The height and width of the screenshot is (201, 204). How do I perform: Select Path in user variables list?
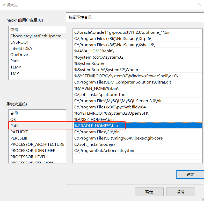click(x=37, y=61)
